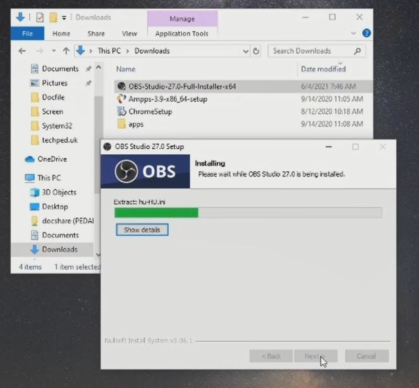Open the apps folder icon
Viewport: 419px width, 388px height.
[x=122, y=124]
